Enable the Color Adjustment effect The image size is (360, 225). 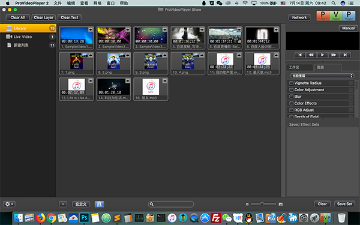tap(292, 90)
